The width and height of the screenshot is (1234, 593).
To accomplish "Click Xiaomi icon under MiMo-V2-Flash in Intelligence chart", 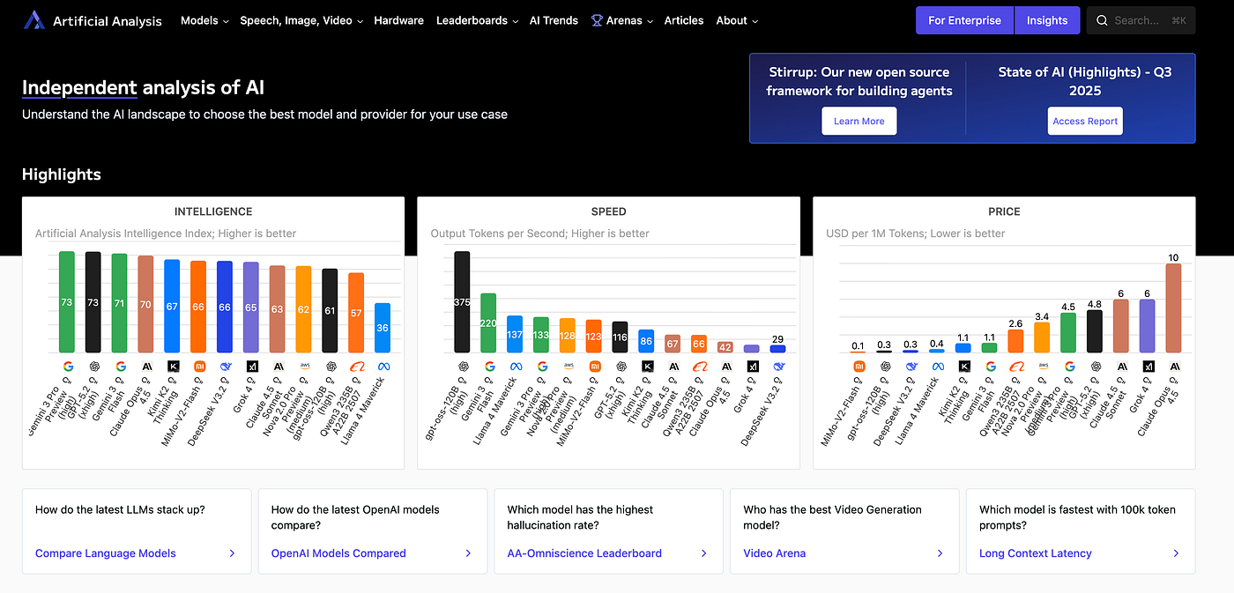I will click(200, 367).
